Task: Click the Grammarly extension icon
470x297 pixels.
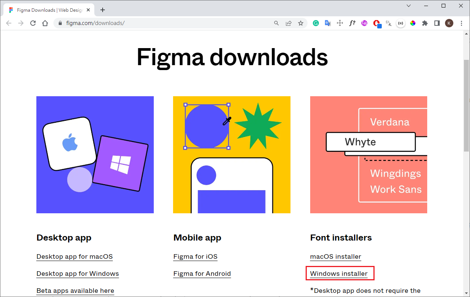Action: pyautogui.click(x=315, y=23)
